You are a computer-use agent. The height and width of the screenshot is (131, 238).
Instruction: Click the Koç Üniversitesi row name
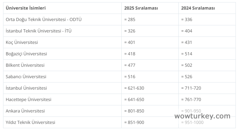coord(22,42)
